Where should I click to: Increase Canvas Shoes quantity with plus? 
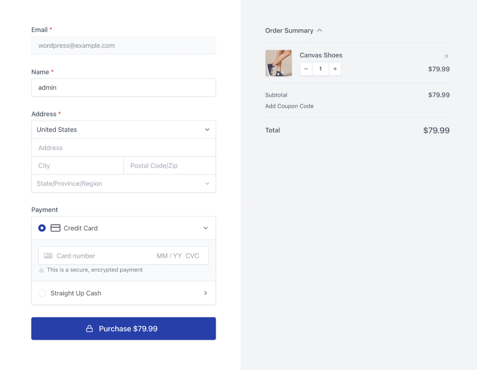tap(335, 69)
